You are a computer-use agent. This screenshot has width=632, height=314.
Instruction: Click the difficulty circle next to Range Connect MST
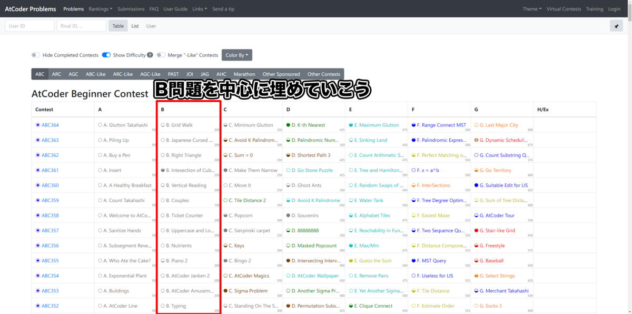tap(413, 125)
